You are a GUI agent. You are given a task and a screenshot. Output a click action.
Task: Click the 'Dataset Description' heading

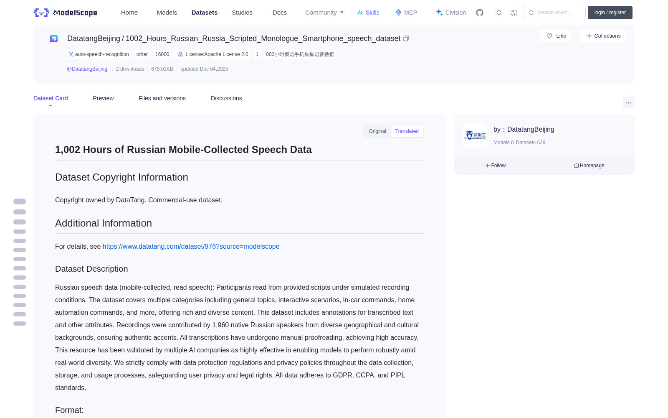click(91, 269)
